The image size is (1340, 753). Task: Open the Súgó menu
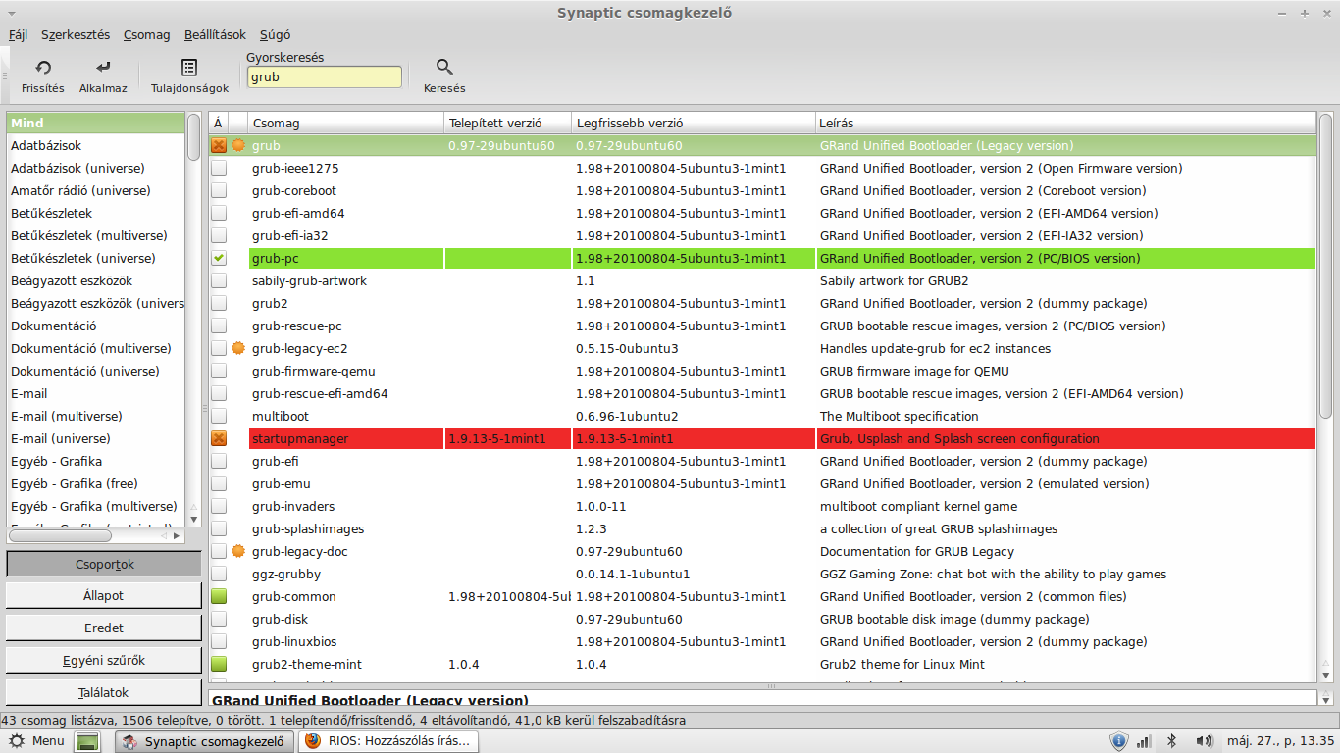(x=275, y=34)
